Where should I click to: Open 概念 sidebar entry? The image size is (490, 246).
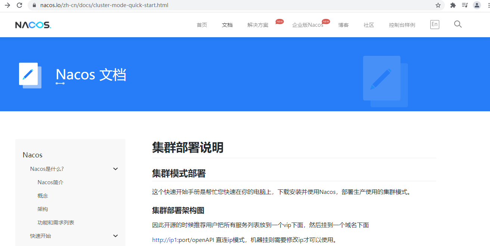click(43, 196)
